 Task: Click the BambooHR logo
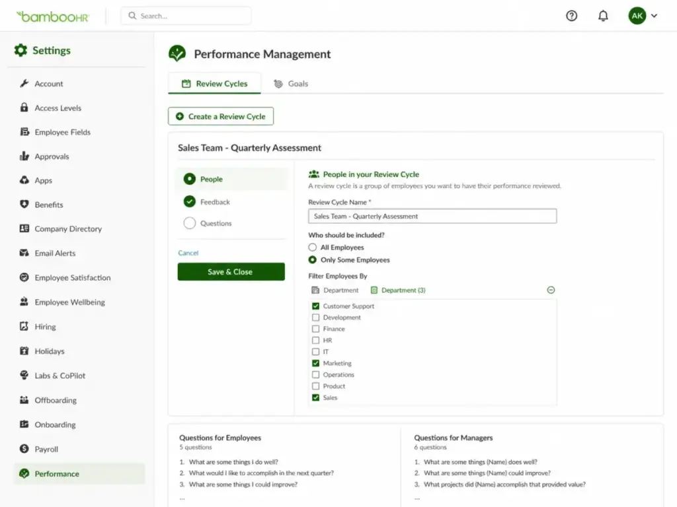coord(53,17)
